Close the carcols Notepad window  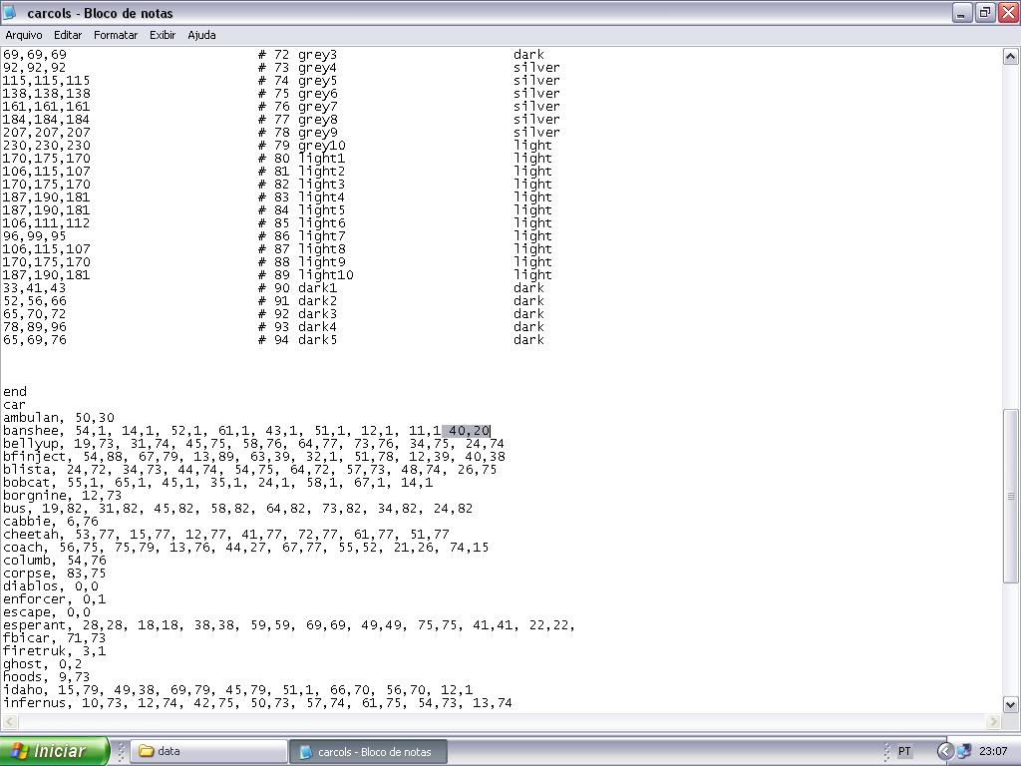pyautogui.click(x=1008, y=12)
